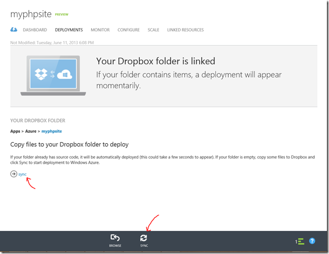
Task: Click the circled arrow icon beside sync
Action: (x=14, y=174)
